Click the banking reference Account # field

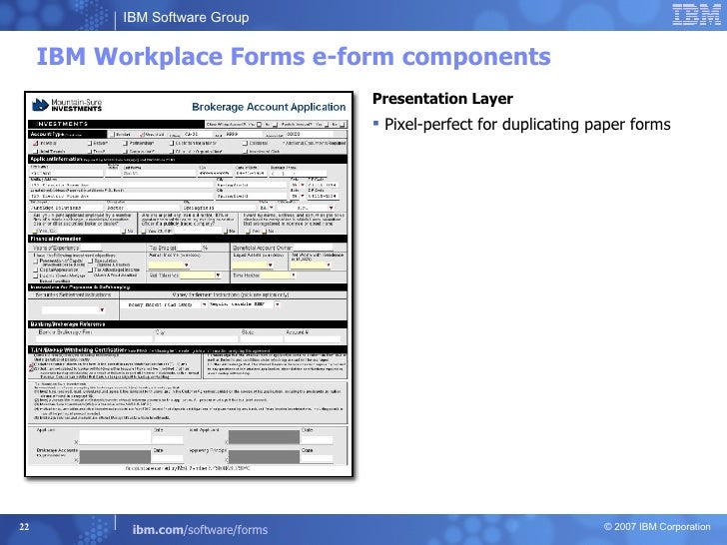point(313,338)
